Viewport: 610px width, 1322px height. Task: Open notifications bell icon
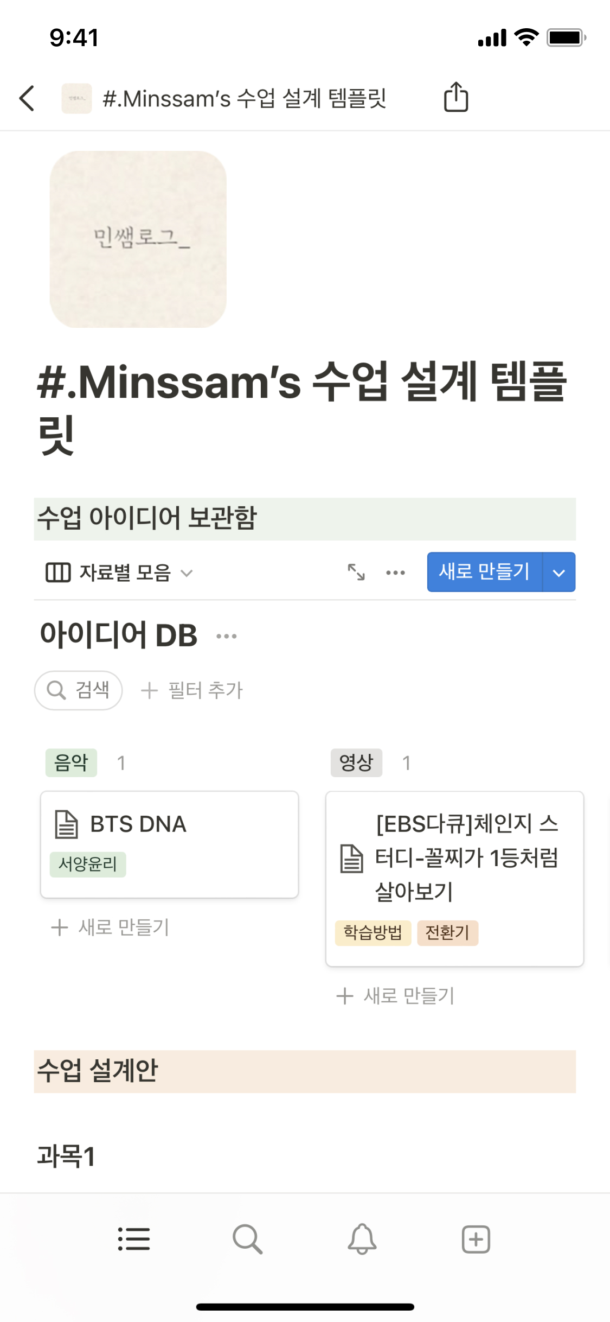[x=362, y=1239]
